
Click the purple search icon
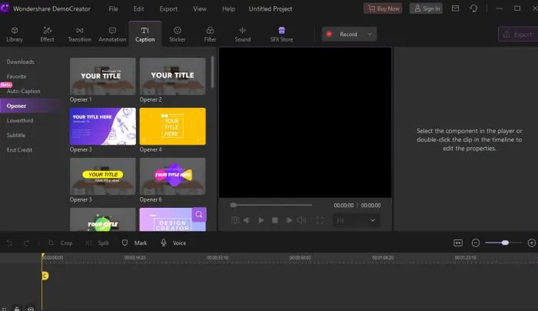tap(199, 215)
